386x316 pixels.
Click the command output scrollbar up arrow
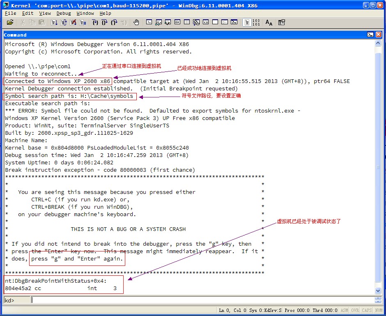(378, 43)
